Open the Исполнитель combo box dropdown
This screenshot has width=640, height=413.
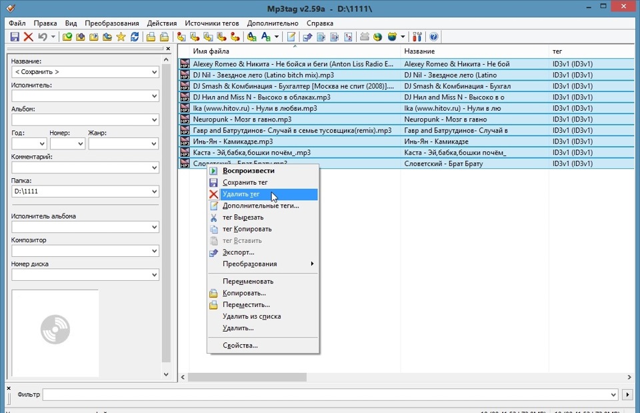(x=154, y=96)
